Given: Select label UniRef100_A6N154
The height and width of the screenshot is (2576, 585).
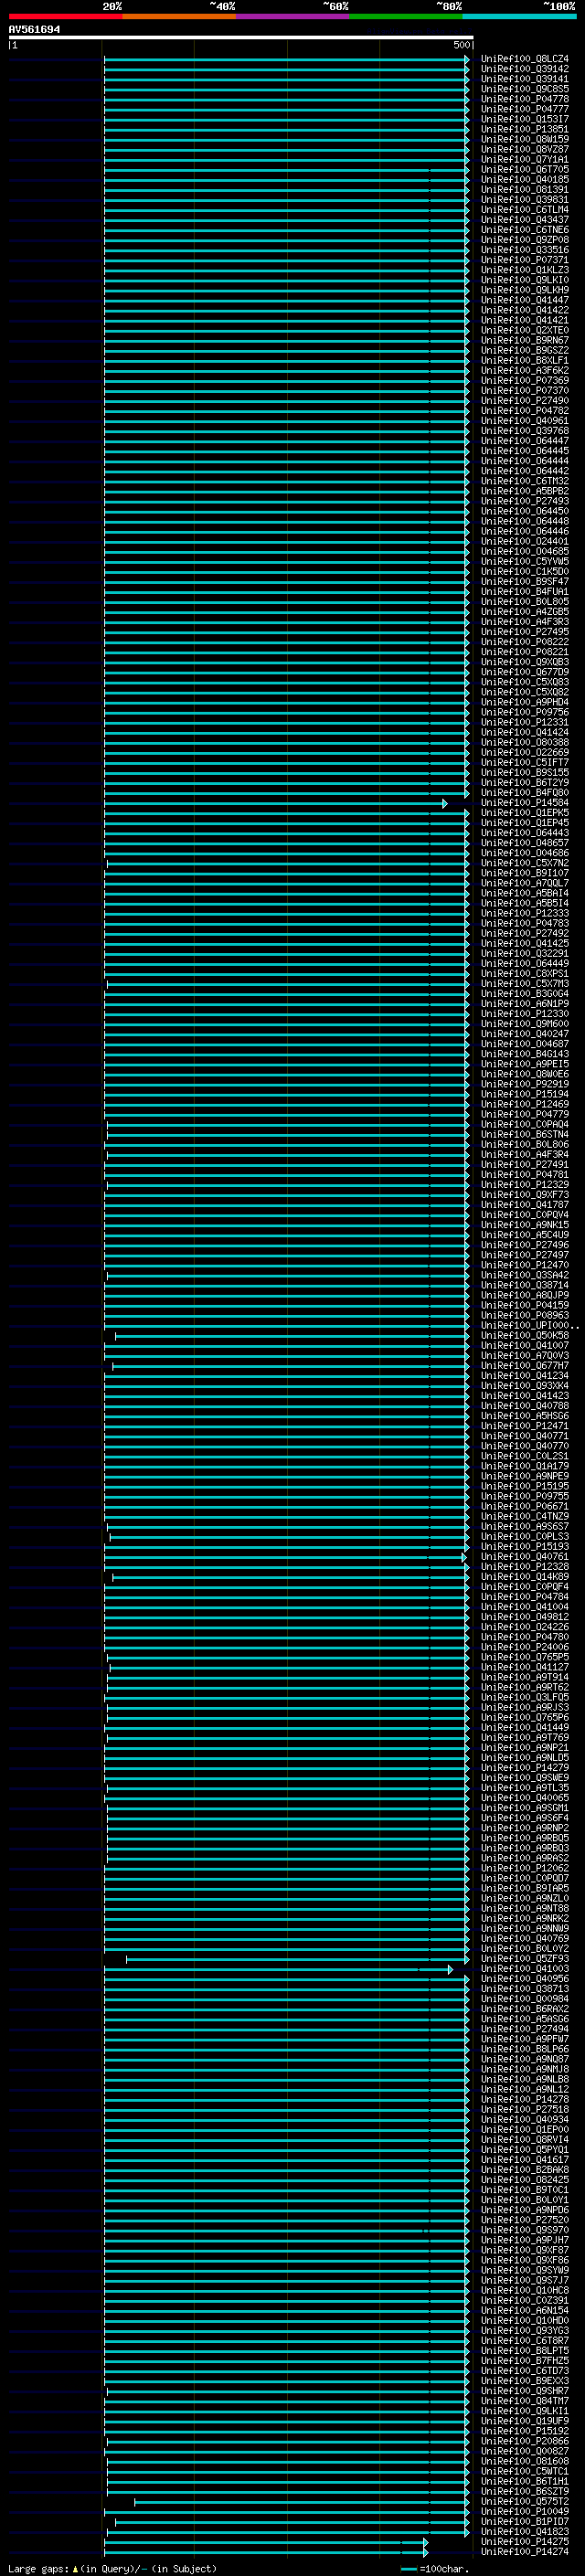Looking at the screenshot, I should pyautogui.click(x=524, y=2310).
